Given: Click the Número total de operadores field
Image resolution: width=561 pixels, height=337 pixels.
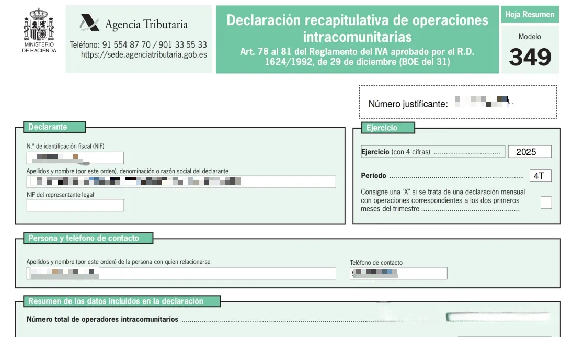Looking at the screenshot, I should [x=498, y=318].
